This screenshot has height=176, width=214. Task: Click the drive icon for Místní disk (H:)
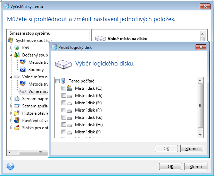69,125
